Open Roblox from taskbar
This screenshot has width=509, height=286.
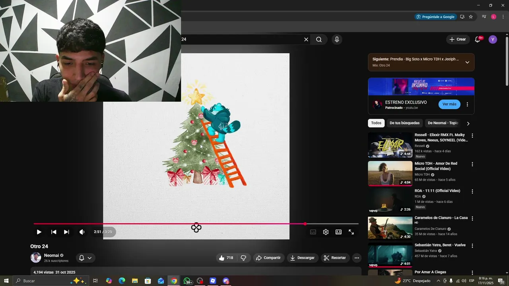point(213,281)
